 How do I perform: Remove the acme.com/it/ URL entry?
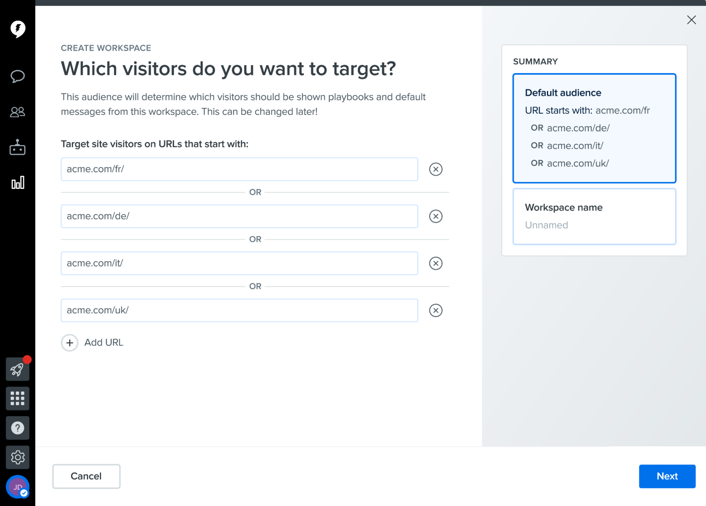coord(435,263)
